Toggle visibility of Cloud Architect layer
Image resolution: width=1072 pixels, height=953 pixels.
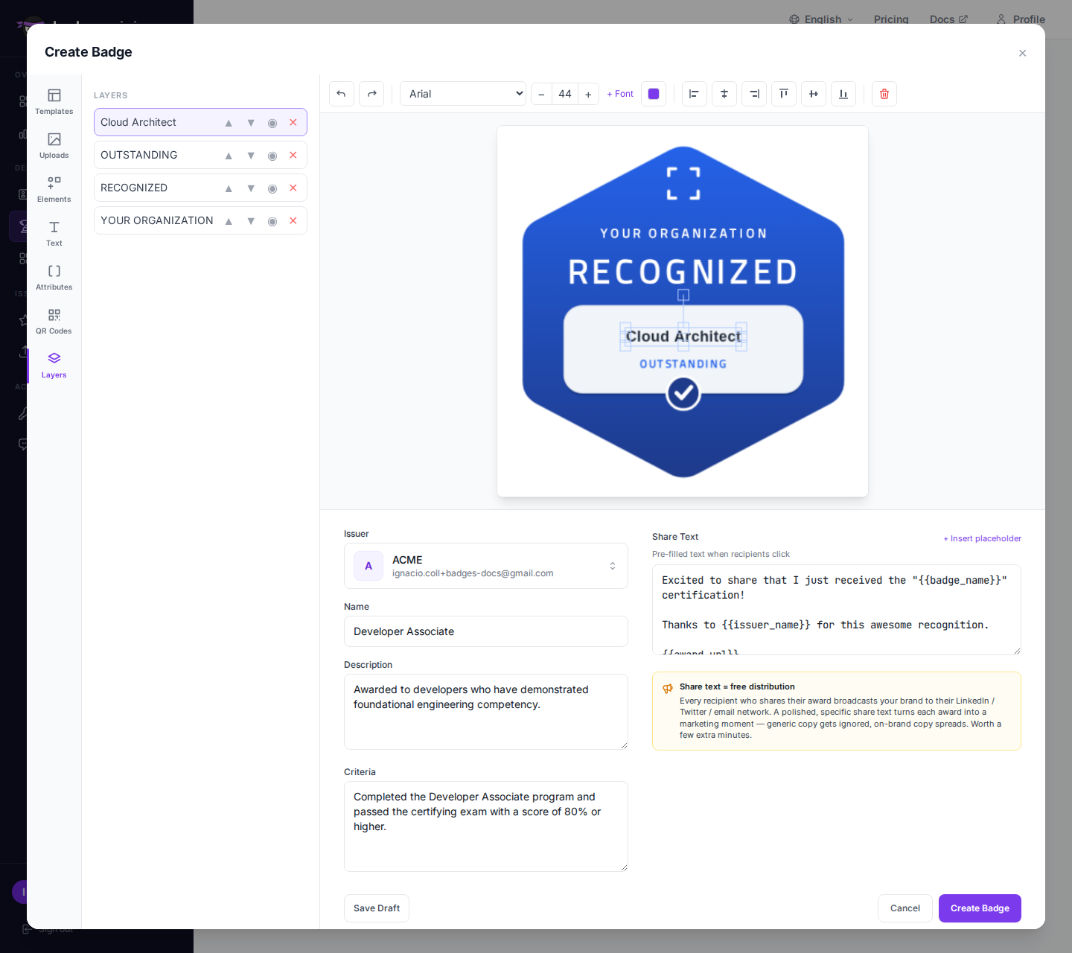pos(272,123)
